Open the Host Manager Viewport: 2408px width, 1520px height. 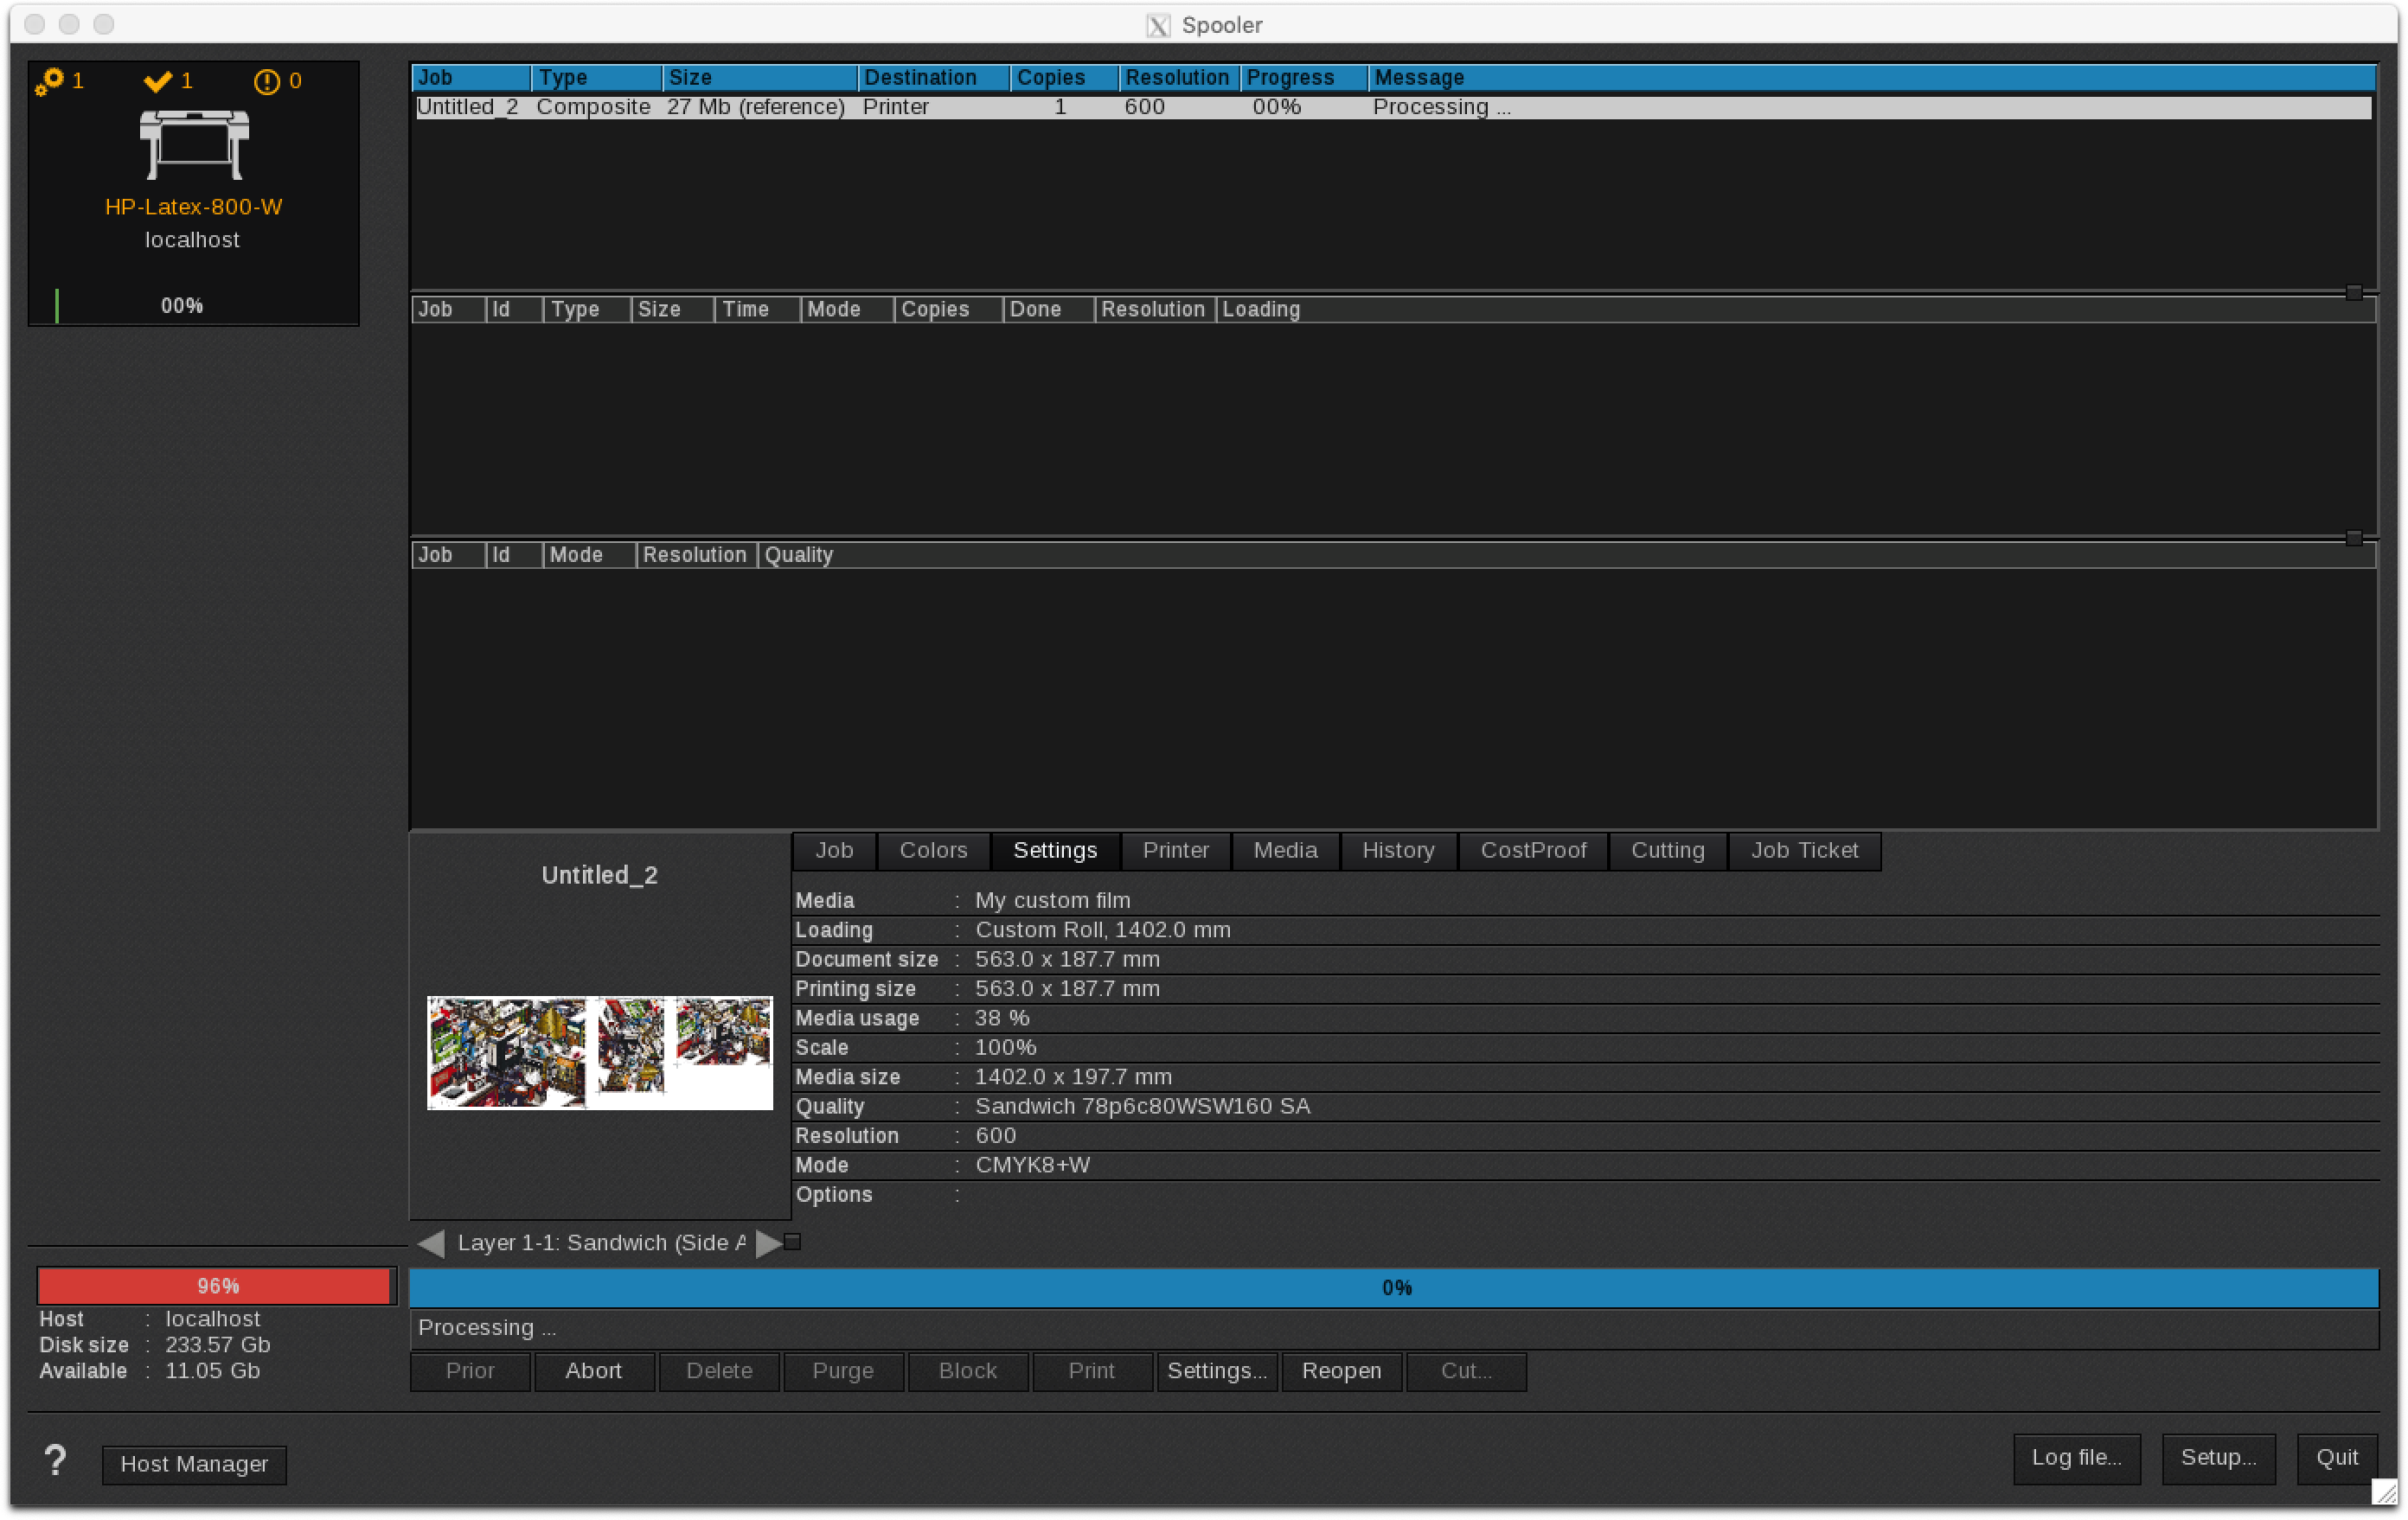point(194,1464)
